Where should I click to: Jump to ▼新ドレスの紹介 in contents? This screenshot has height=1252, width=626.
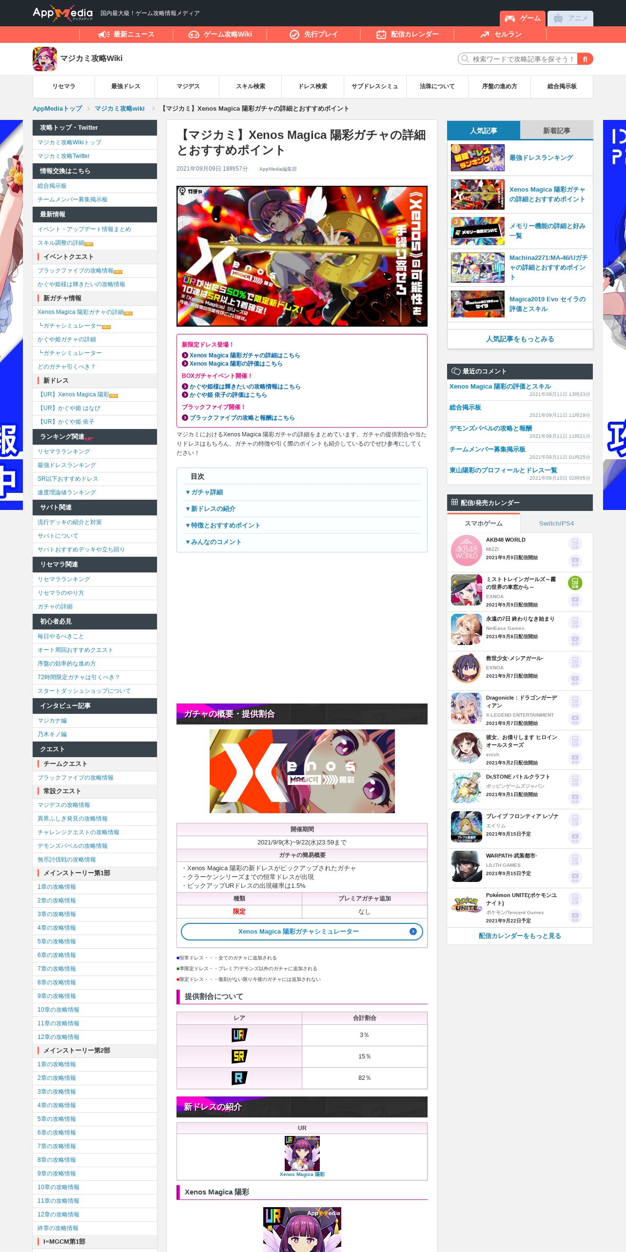click(x=210, y=509)
